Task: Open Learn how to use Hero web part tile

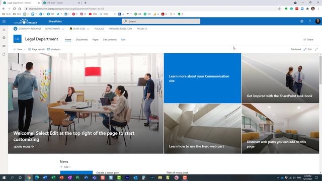Action: tap(202, 129)
